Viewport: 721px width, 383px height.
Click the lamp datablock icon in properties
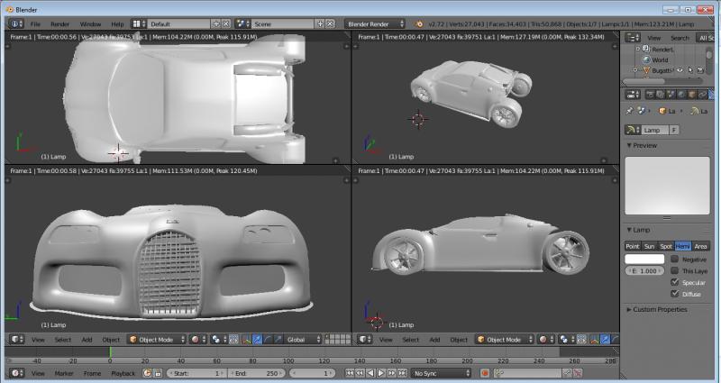(x=633, y=130)
